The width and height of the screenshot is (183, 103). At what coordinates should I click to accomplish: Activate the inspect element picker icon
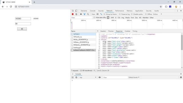[x=73, y=11]
